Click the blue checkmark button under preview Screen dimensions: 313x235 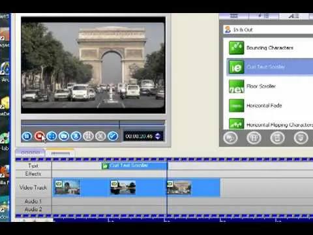(x=113, y=136)
